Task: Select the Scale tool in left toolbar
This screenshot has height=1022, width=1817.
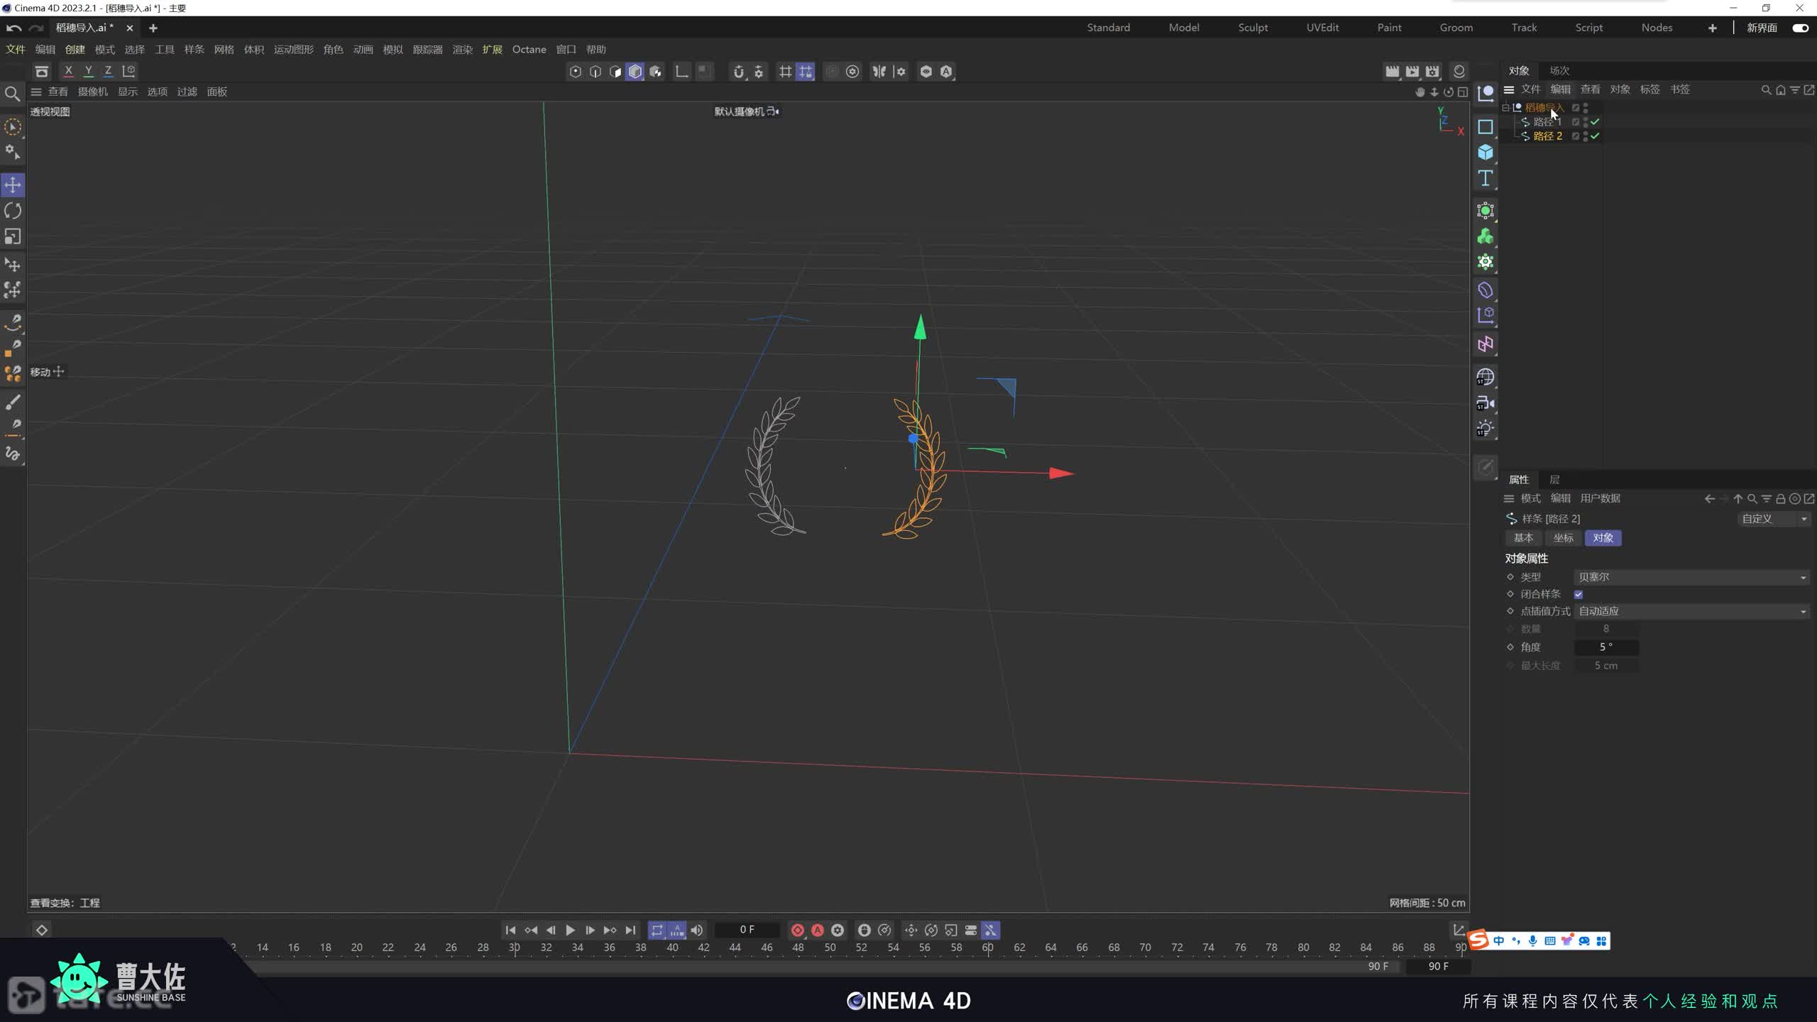Action: point(13,236)
